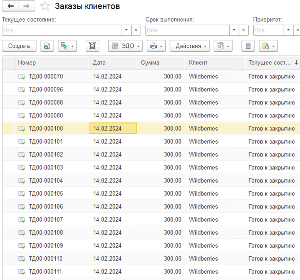Expand the Срок выполнения filter dropdown
The image size is (300, 280).
(234, 30)
